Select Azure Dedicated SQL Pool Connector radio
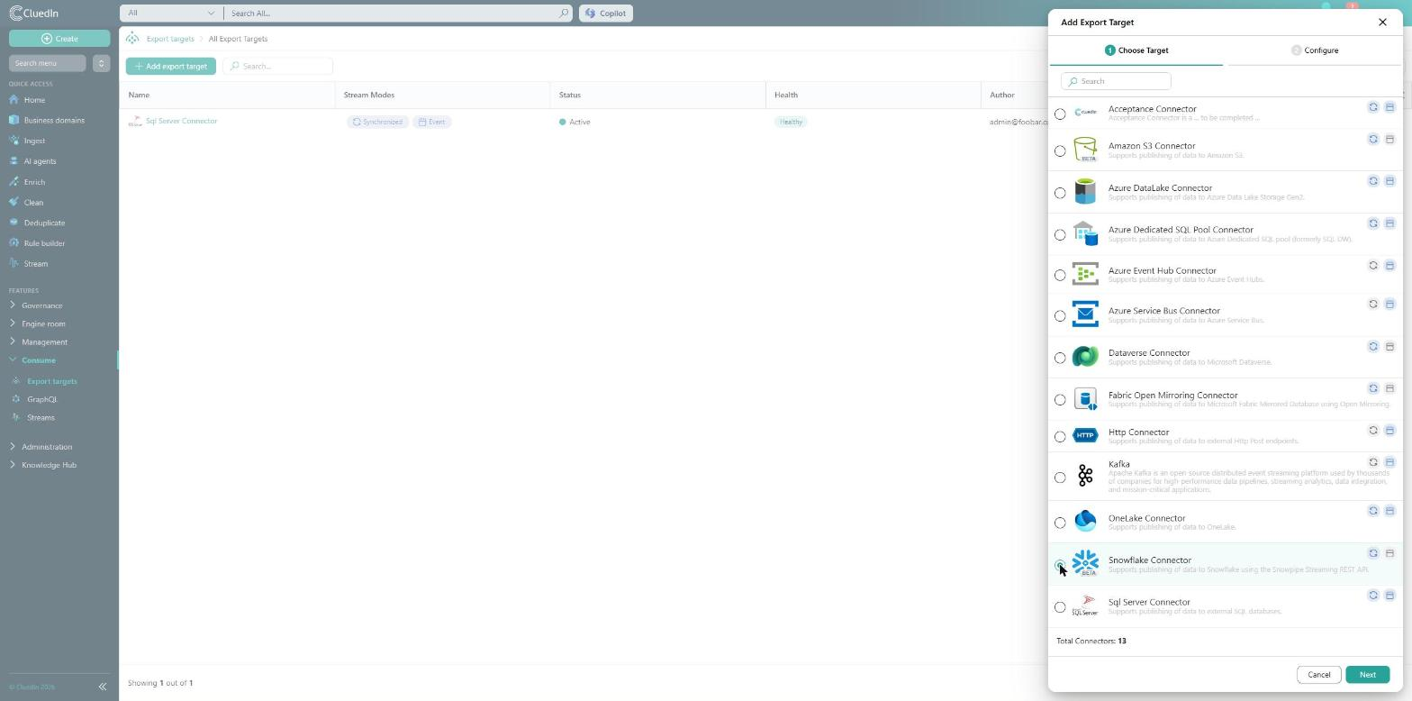The width and height of the screenshot is (1412, 701). [1060, 235]
